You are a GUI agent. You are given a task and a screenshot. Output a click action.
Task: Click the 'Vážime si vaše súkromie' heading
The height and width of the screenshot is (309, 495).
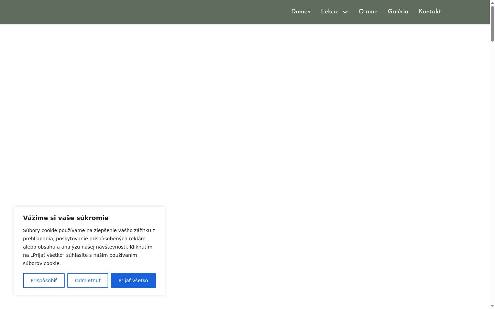pos(66,218)
